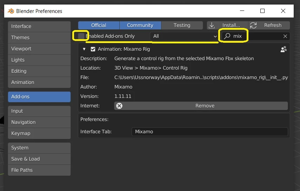The width and height of the screenshot is (300, 191).
Task: Open the Editing preferences section
Action: pos(39,71)
